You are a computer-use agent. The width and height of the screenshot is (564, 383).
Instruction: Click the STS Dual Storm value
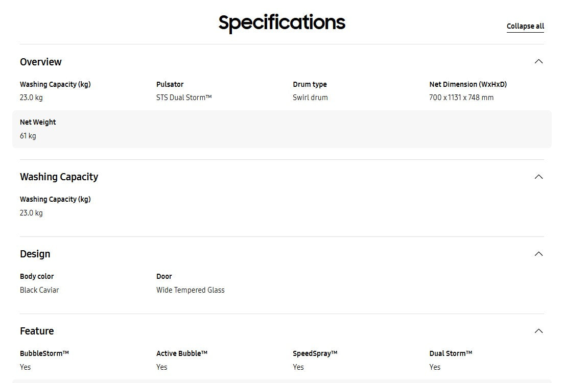pos(184,98)
